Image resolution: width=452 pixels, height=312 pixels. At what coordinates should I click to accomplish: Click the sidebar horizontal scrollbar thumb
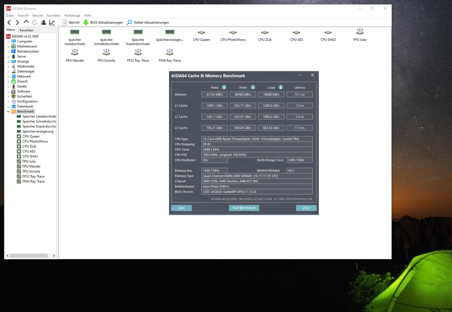(29, 256)
